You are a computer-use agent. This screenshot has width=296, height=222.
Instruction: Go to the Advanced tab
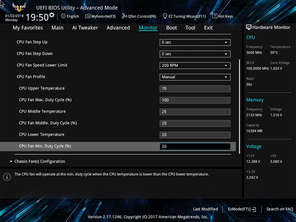tap(118, 28)
